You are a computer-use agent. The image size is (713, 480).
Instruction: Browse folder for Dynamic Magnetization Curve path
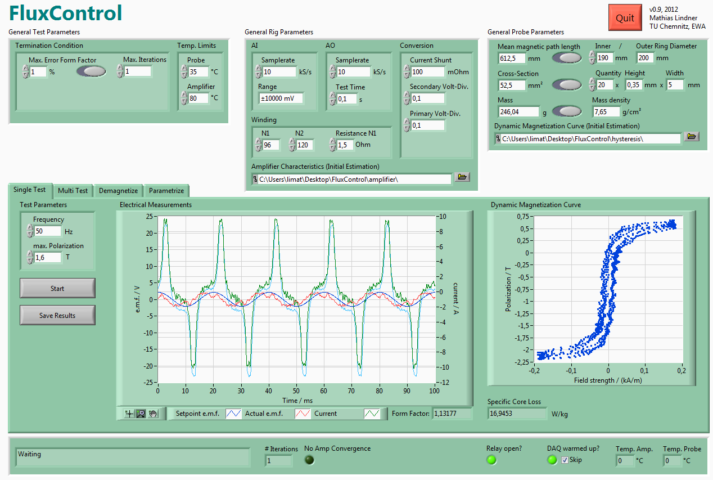[x=691, y=137]
